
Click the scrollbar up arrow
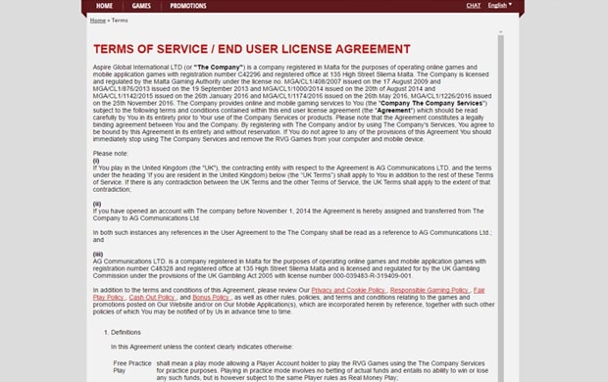[x=501, y=31]
